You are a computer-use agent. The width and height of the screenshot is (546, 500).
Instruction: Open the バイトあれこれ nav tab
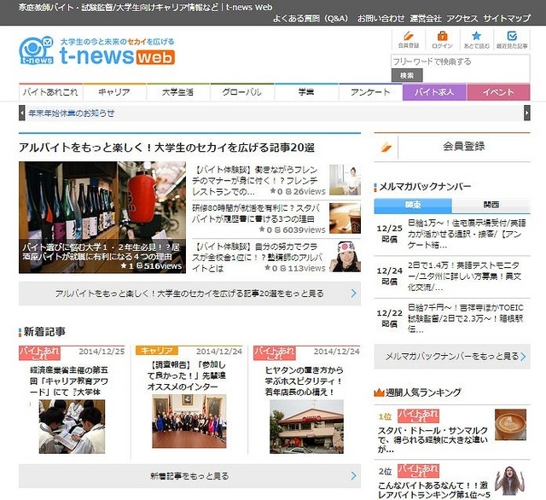50,92
